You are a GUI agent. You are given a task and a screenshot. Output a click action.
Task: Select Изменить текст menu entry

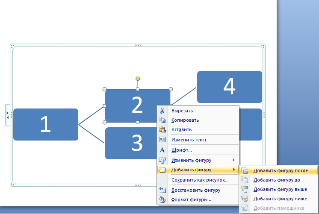click(198, 140)
